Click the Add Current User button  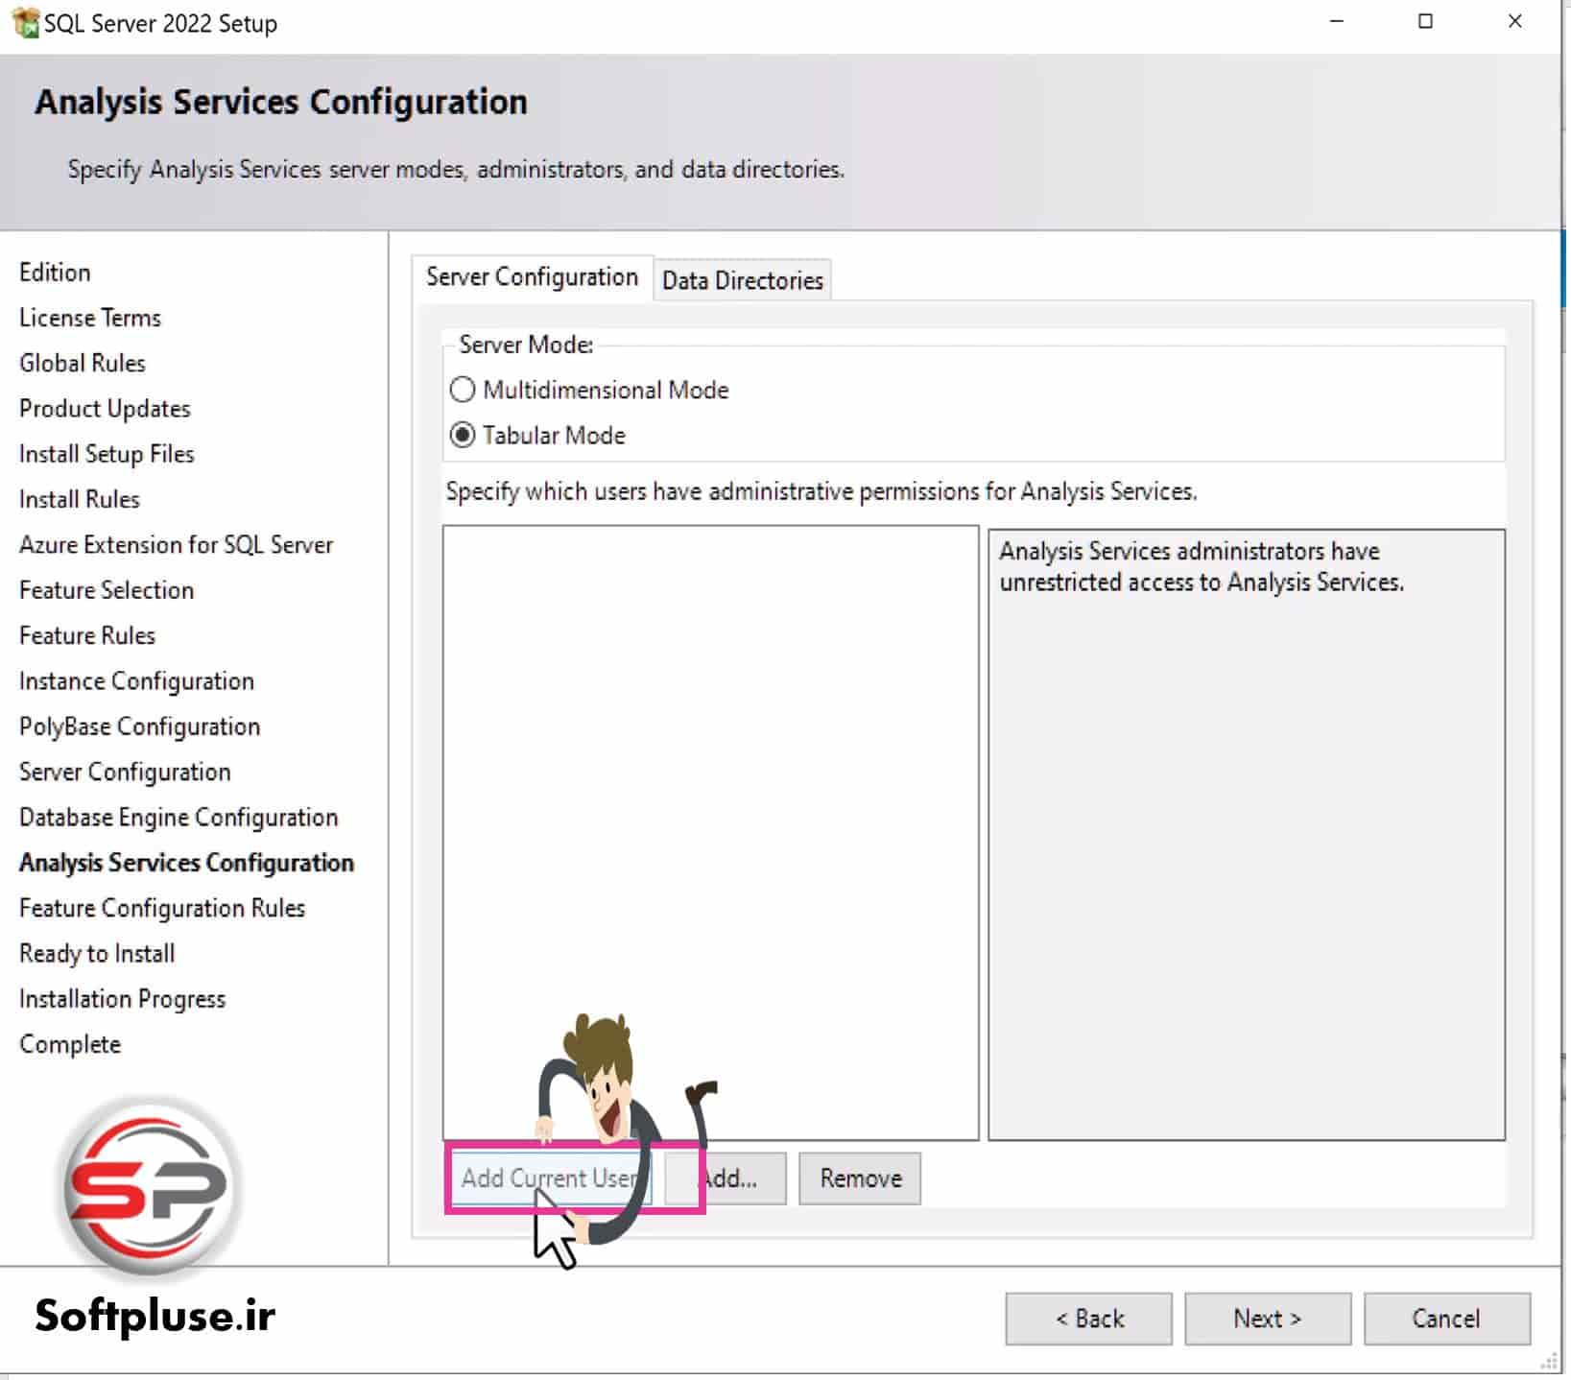click(550, 1178)
